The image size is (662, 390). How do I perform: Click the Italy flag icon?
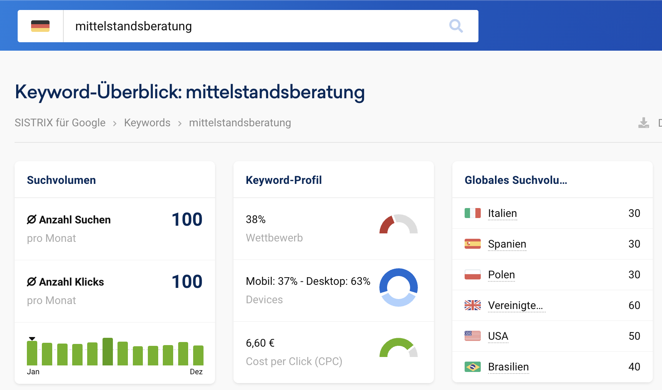(472, 213)
